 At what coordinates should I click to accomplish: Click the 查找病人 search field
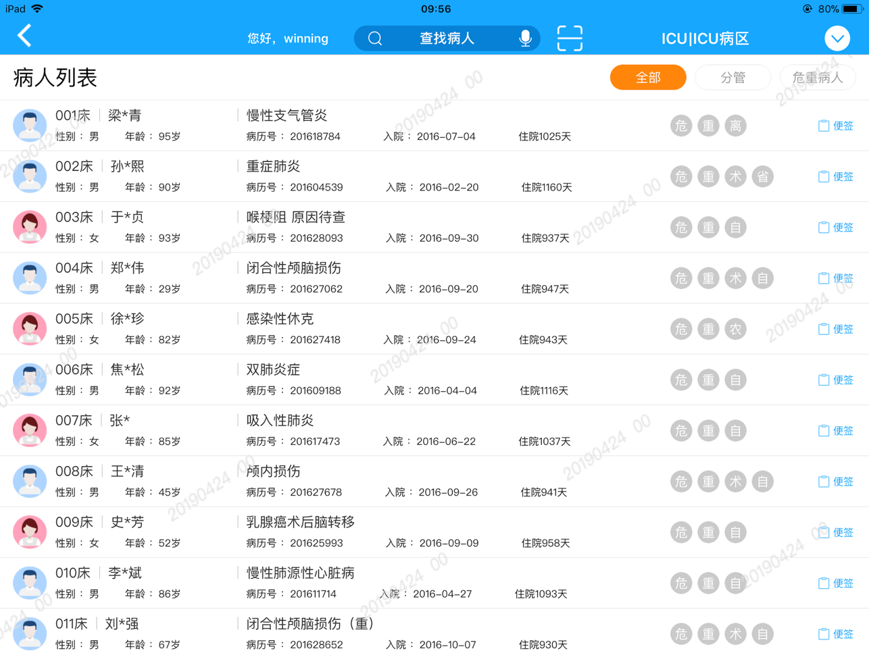[x=447, y=38]
